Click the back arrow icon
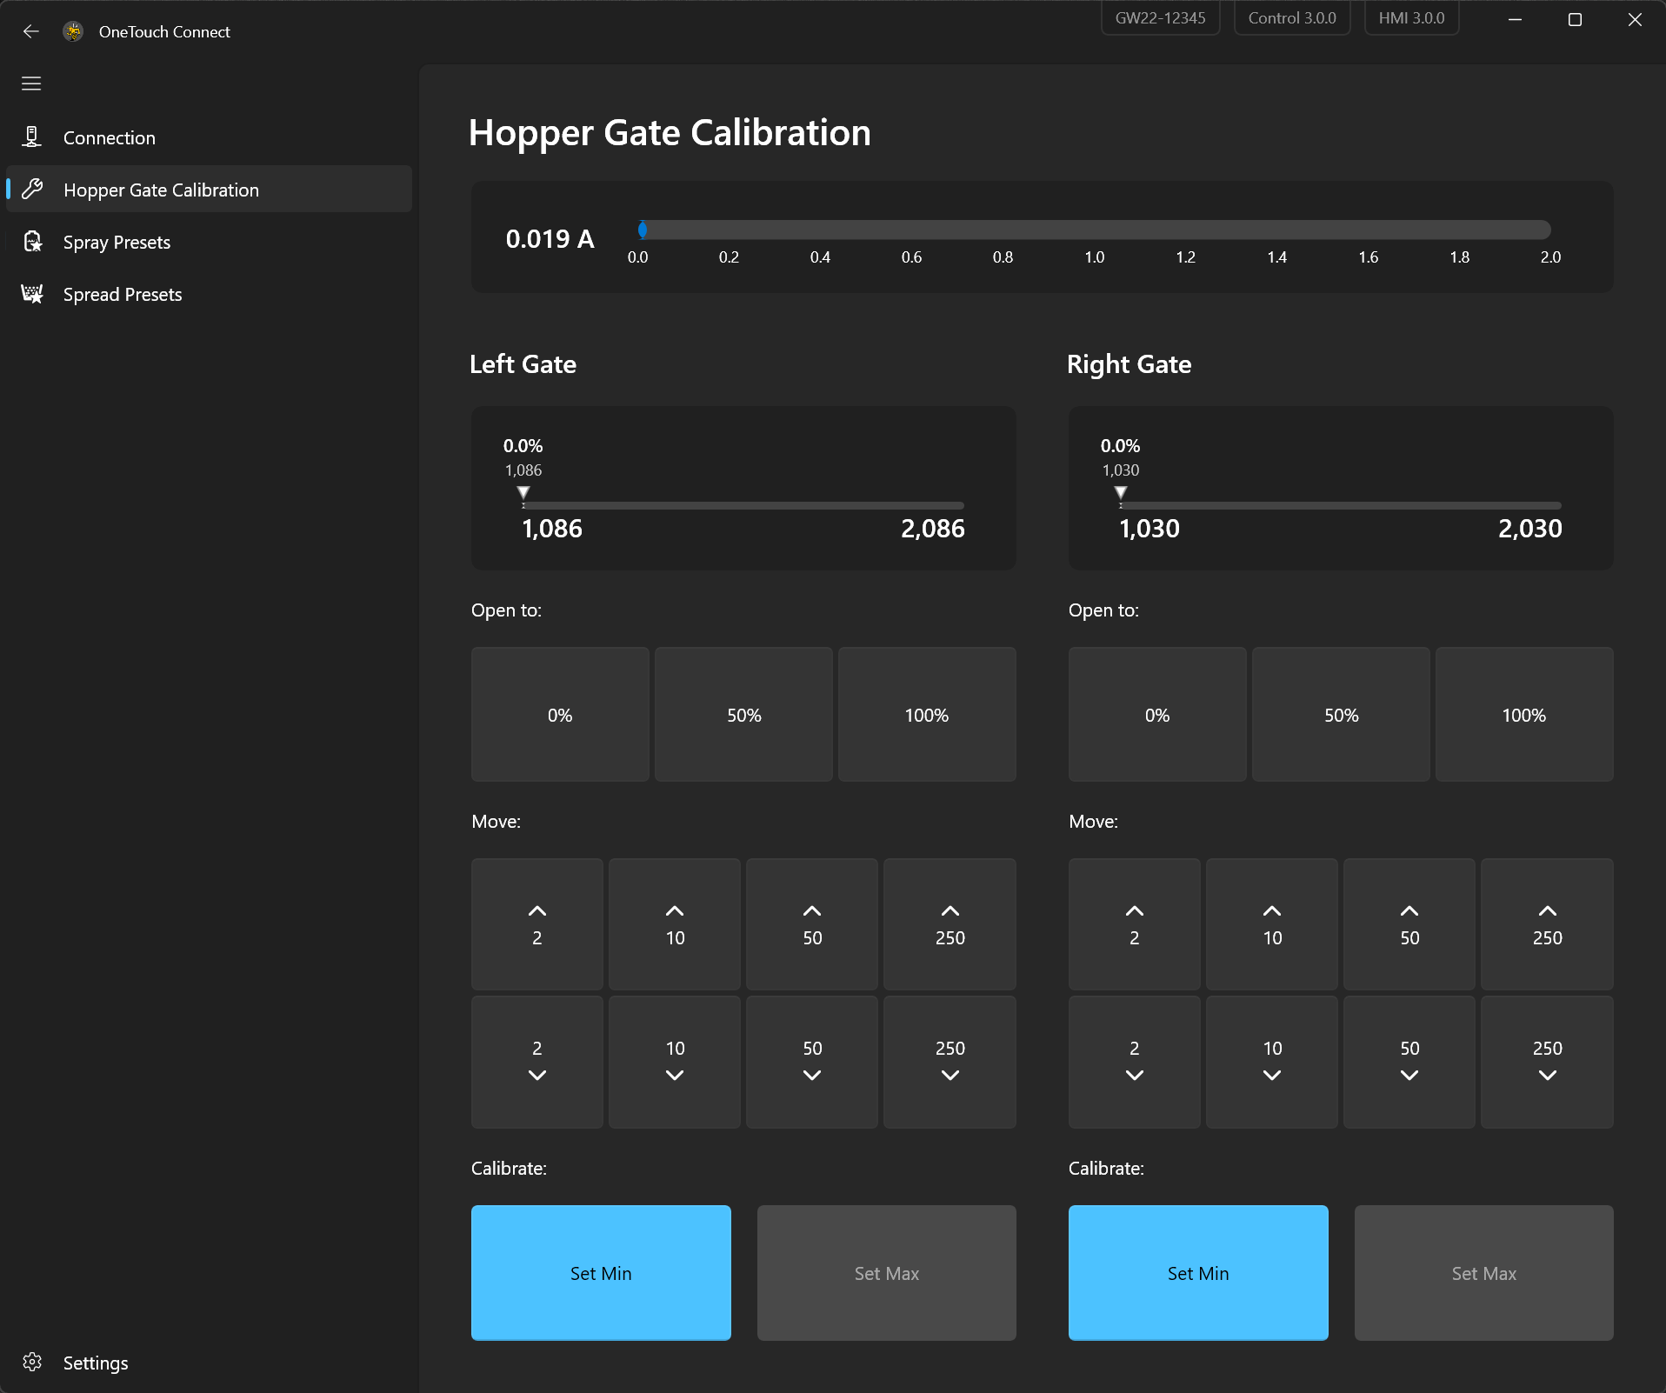The image size is (1666, 1393). [x=31, y=31]
